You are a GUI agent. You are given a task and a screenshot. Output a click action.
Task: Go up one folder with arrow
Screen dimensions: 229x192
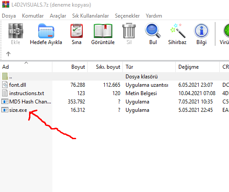pyautogui.click(x=8, y=54)
